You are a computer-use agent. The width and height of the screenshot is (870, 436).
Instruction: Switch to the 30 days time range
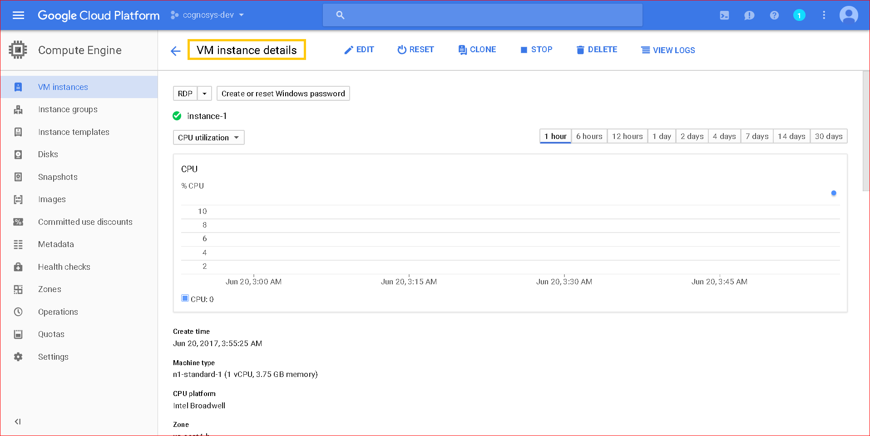pyautogui.click(x=828, y=136)
